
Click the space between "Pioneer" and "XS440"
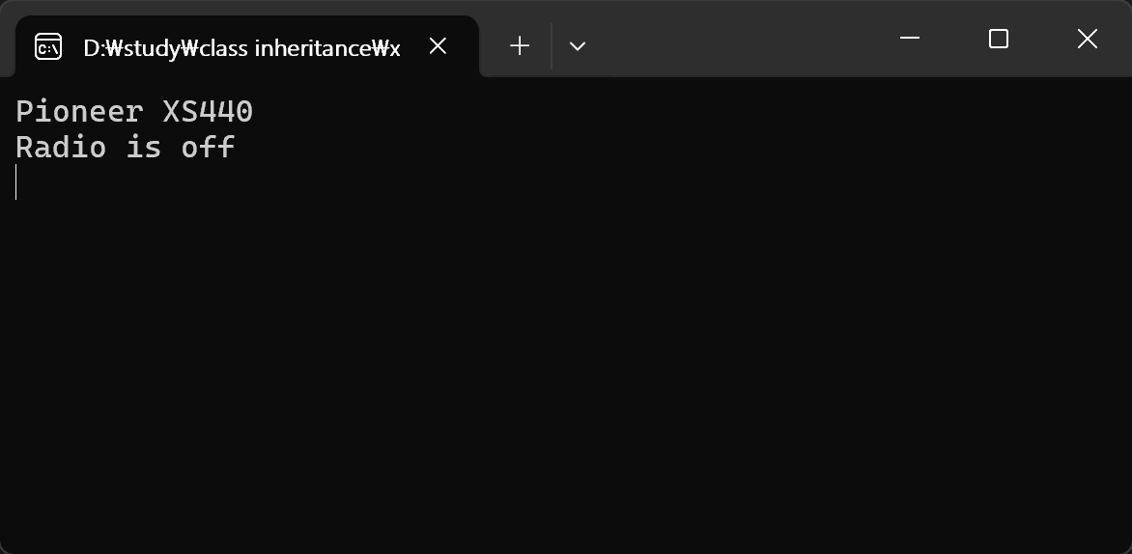pyautogui.click(x=153, y=112)
